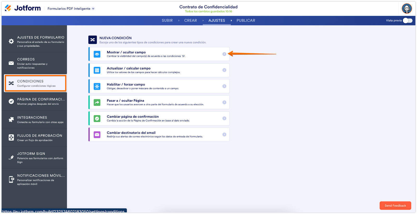Click the arrow on Pasar a / ocultar Página row
This screenshot has height=214, width=417.
pos(224,102)
